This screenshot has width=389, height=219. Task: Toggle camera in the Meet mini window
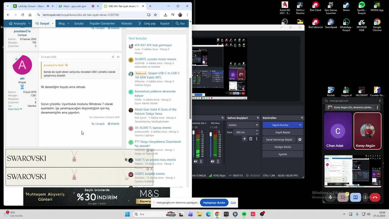pyautogui.click(x=343, y=197)
